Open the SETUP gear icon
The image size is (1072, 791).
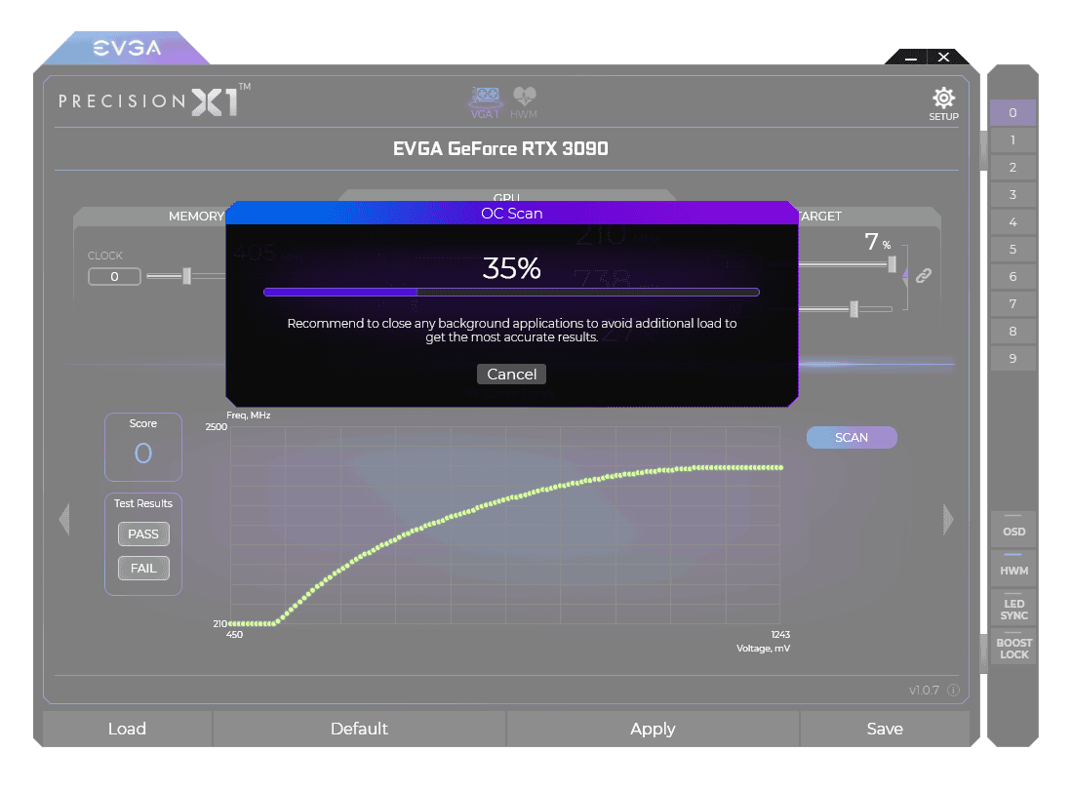[x=943, y=104]
